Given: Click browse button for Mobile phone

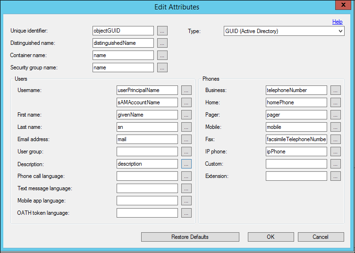Looking at the screenshot, I should 336,127.
